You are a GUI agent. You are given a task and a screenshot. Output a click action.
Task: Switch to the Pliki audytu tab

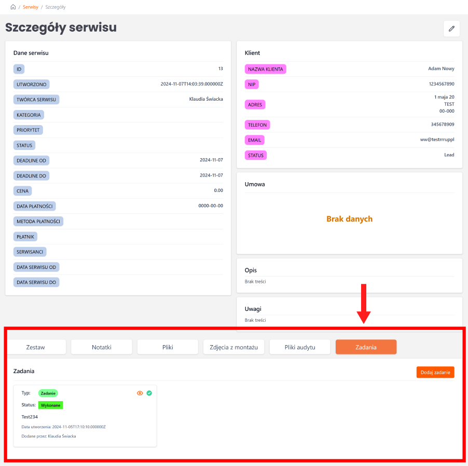click(300, 347)
